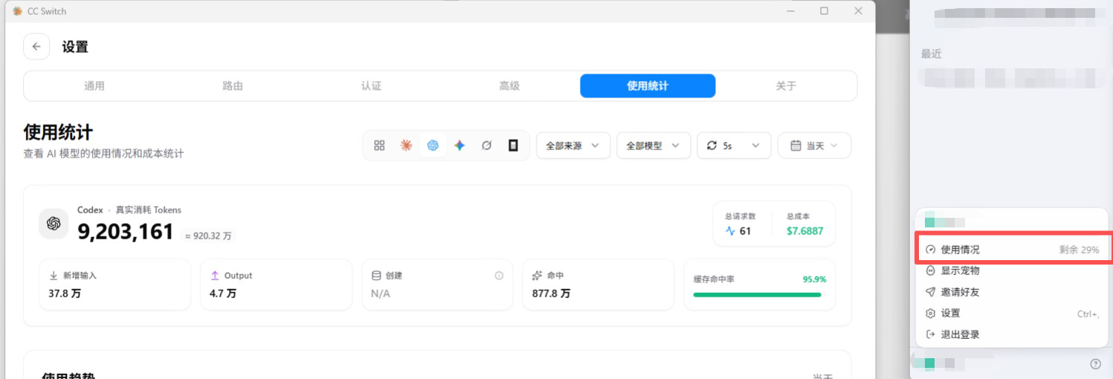This screenshot has width=1113, height=379.
Task: Open the 当天 date range dropdown
Action: pyautogui.click(x=814, y=146)
